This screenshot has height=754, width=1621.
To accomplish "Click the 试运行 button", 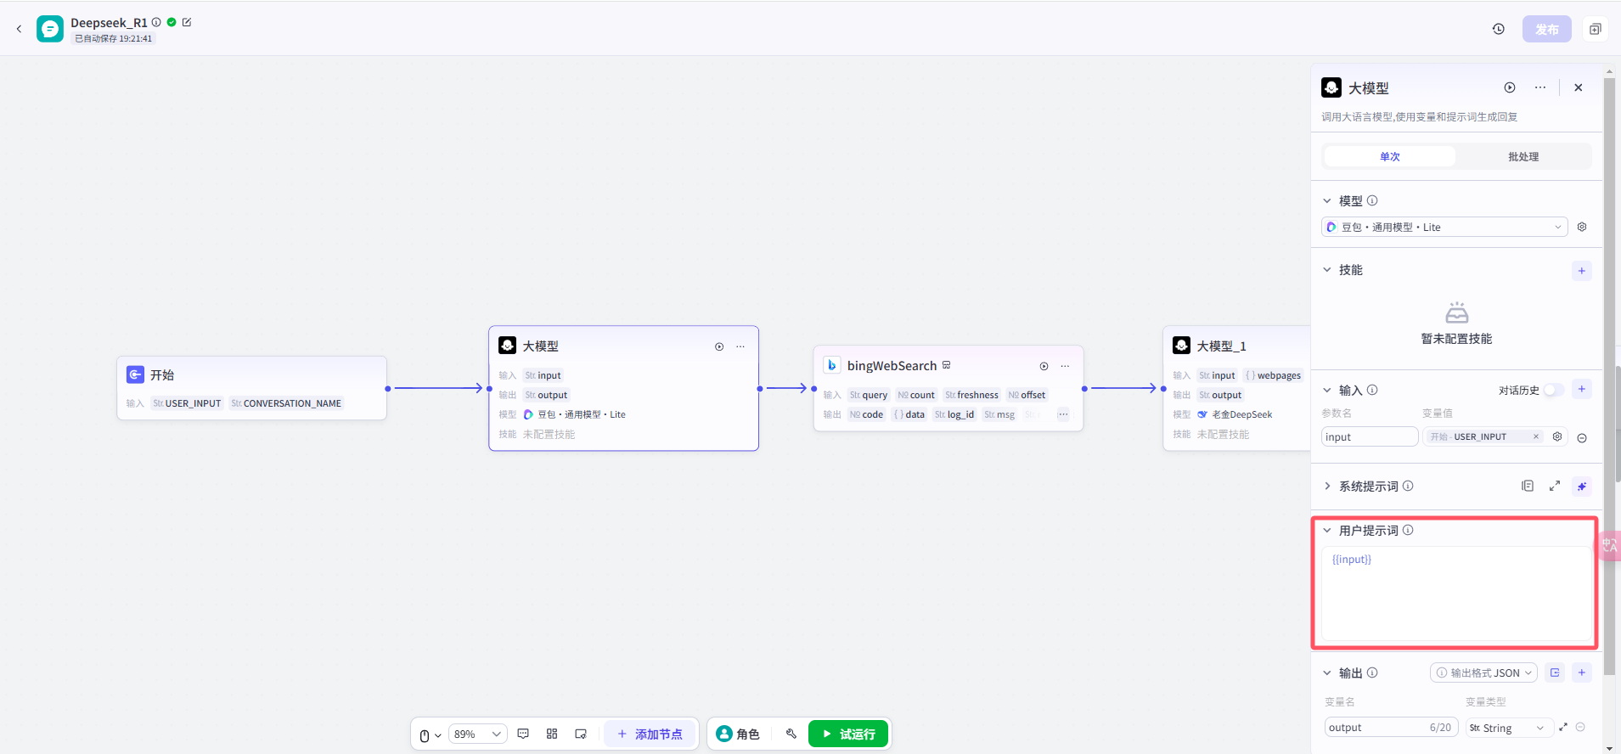I will pos(848,734).
